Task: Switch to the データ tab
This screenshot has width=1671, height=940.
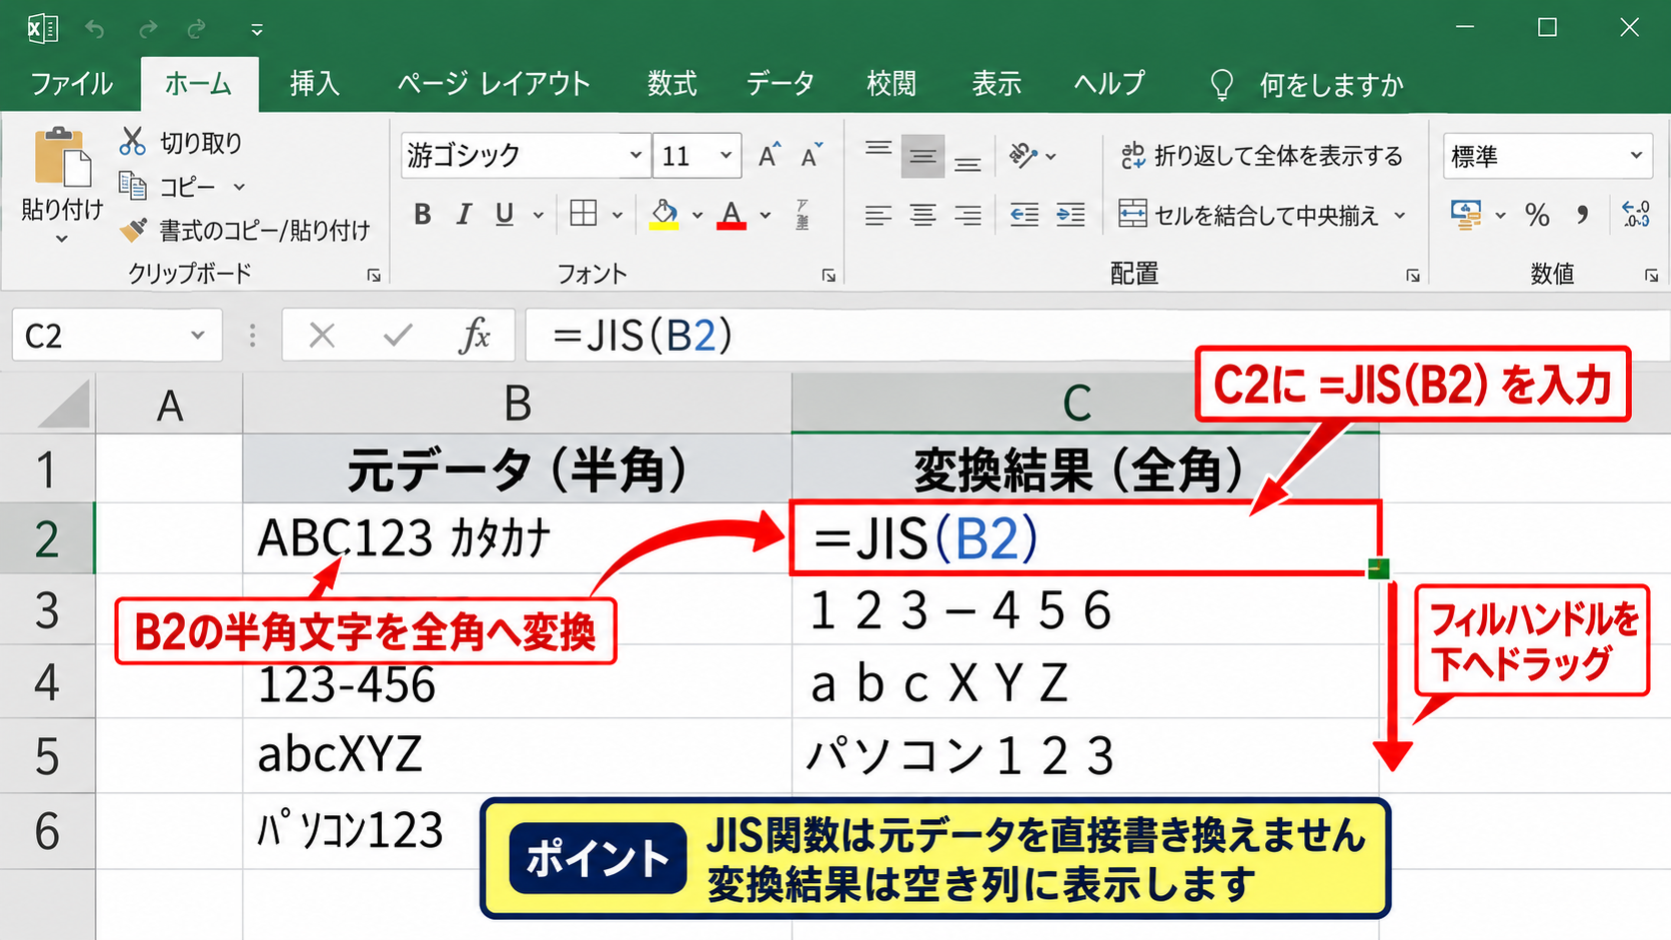Action: (x=781, y=84)
